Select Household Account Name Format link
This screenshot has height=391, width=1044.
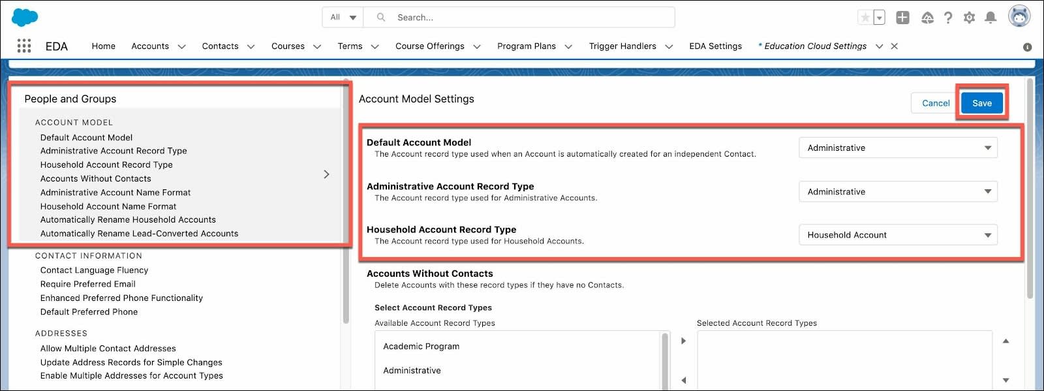(x=108, y=206)
